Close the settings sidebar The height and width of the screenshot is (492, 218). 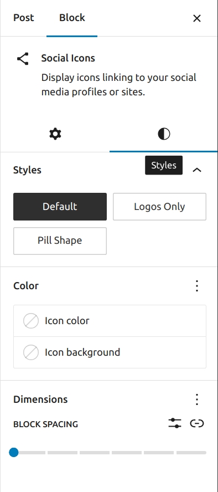[197, 18]
